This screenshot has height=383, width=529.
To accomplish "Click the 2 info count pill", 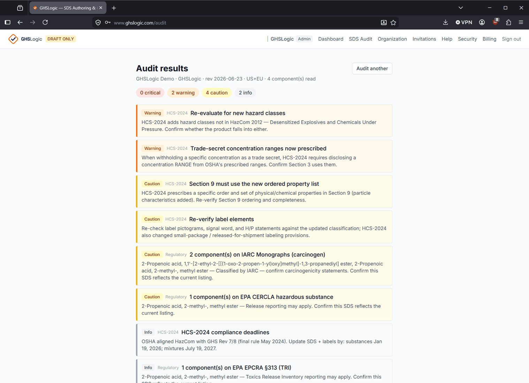I will (x=245, y=93).
